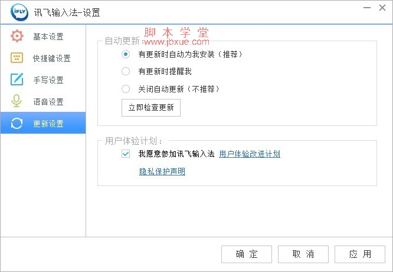Go to 语音设置 tab label
This screenshot has height=272, width=393.
tap(48, 102)
